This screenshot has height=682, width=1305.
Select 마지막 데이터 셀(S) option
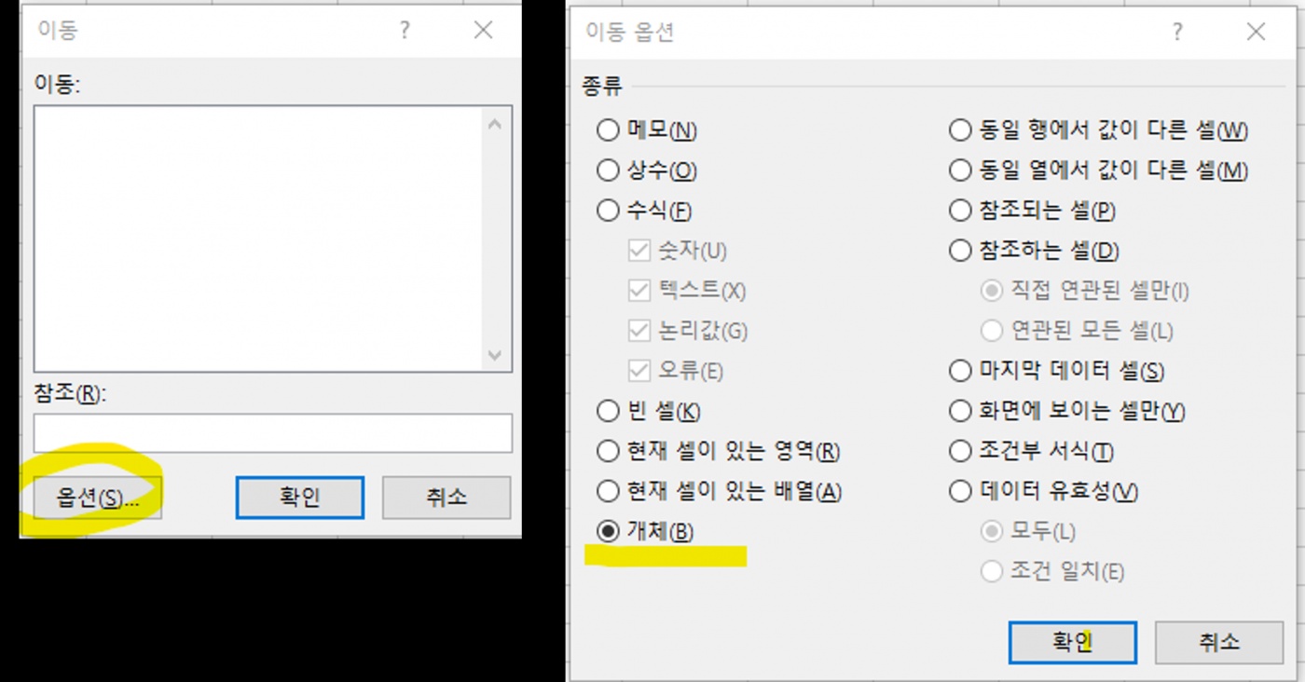pyautogui.click(x=960, y=371)
